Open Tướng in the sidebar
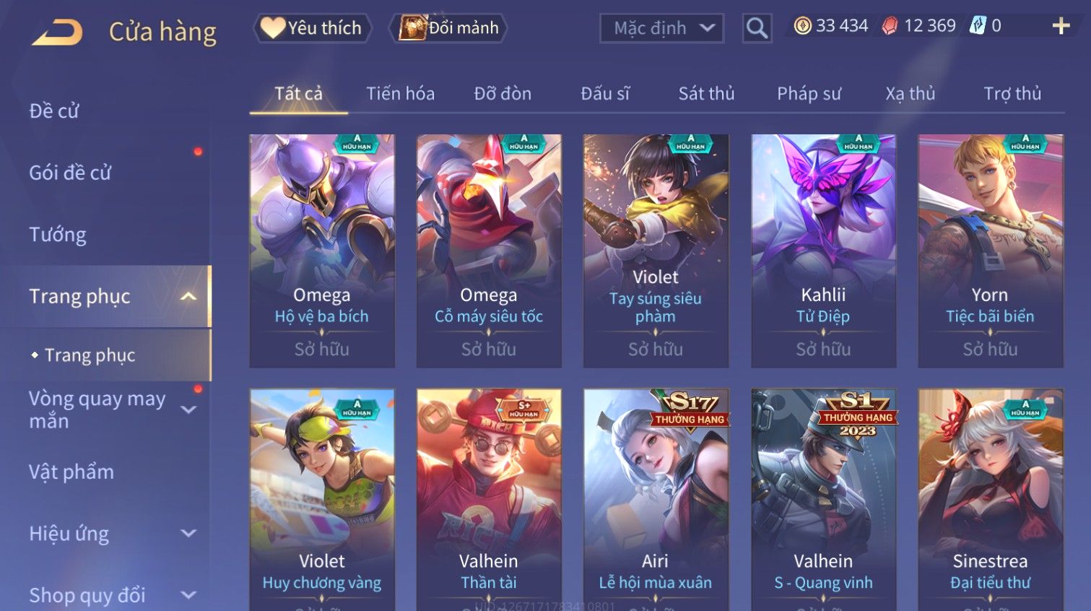The width and height of the screenshot is (1091, 611). click(x=58, y=235)
